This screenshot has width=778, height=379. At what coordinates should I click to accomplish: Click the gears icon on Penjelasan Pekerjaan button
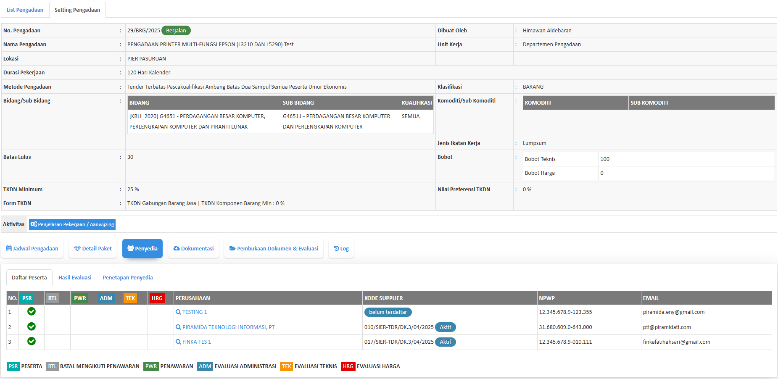34,224
